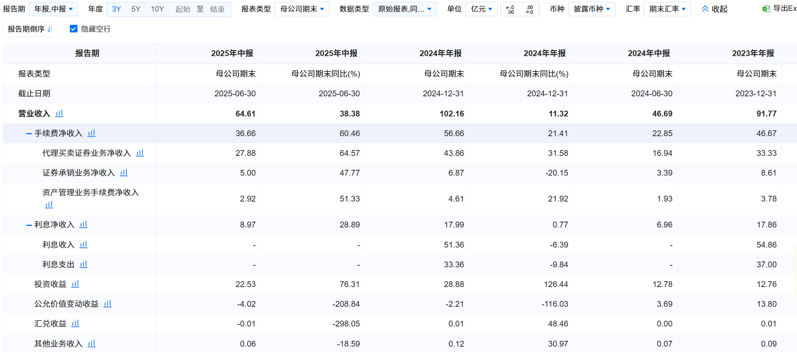Open the 报表类型 母公司期末 dropdown
797x352 pixels.
point(302,9)
